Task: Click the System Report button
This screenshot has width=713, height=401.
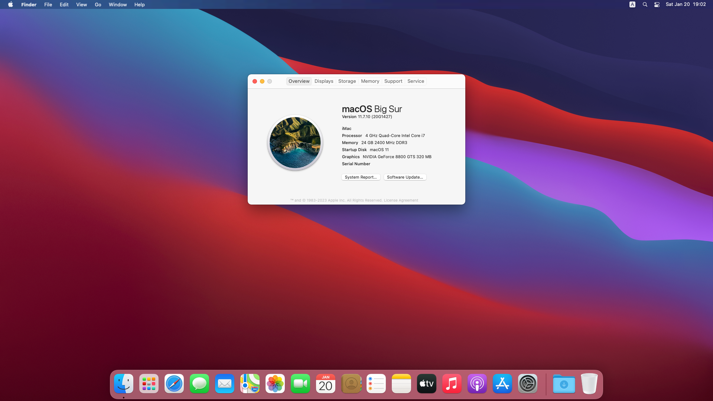Action: point(361,177)
